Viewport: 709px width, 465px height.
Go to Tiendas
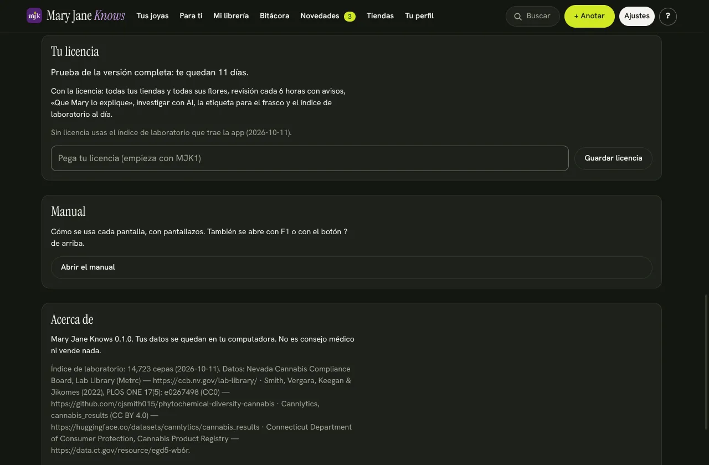click(x=380, y=16)
